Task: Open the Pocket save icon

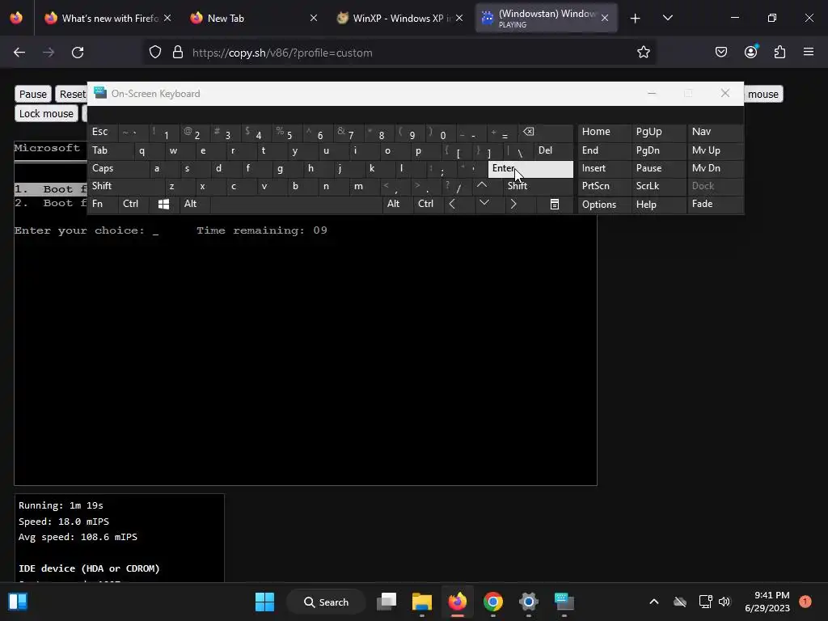Action: (x=721, y=53)
